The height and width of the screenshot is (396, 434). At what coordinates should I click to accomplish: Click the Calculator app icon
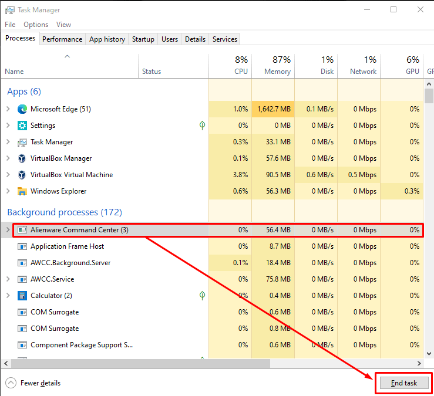pyautogui.click(x=22, y=296)
